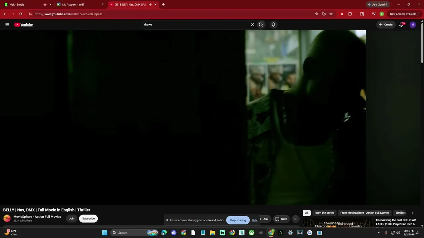
Task: Focus the YouTube search box
Action: tap(195, 24)
